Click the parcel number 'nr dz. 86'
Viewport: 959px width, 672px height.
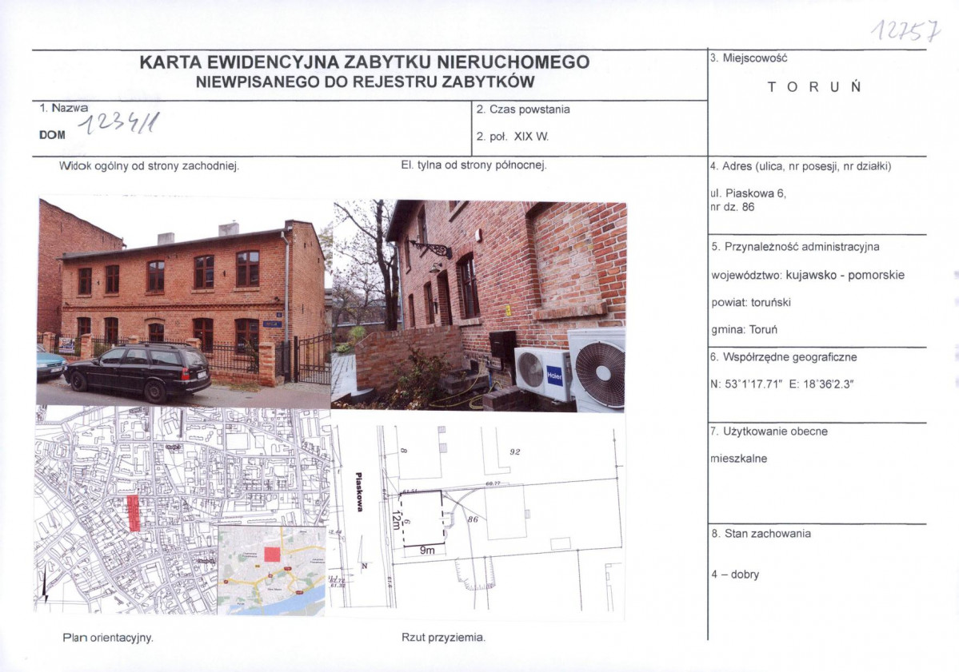point(732,207)
